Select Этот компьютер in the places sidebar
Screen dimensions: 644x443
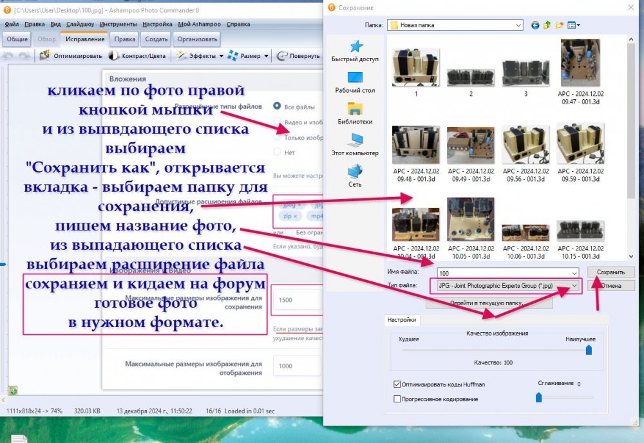(355, 145)
